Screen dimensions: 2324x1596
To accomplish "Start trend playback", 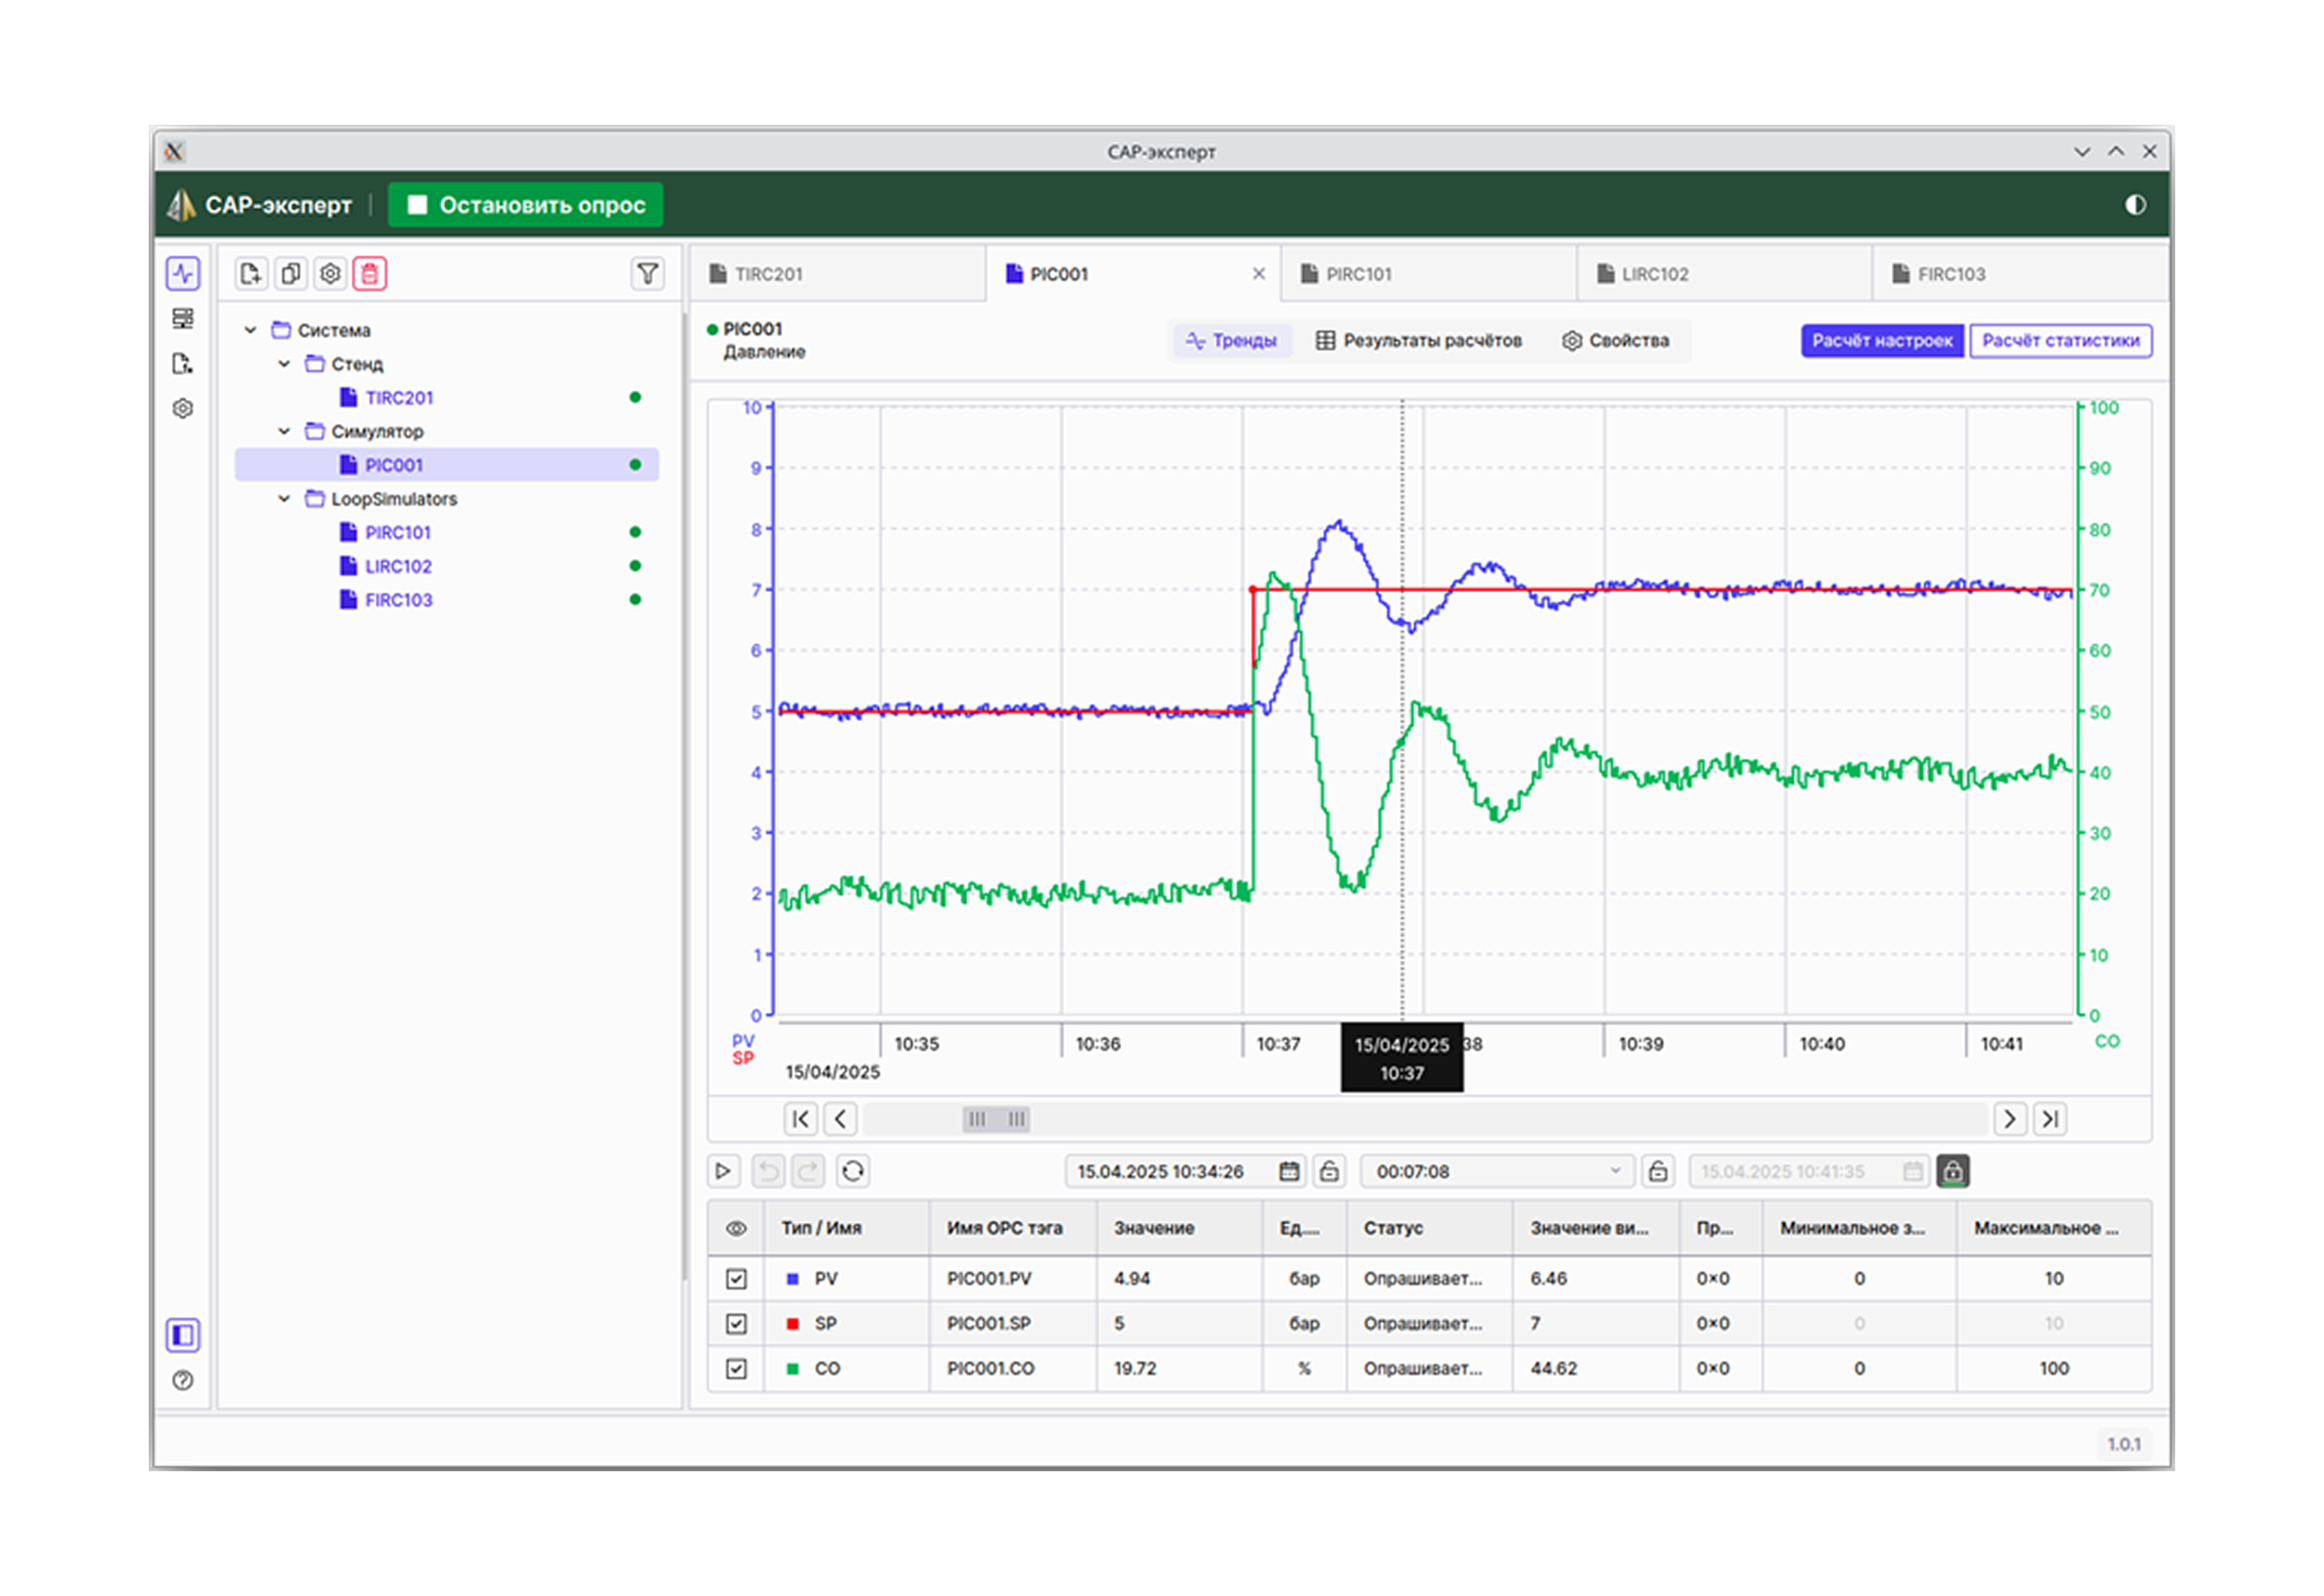I will (x=724, y=1171).
